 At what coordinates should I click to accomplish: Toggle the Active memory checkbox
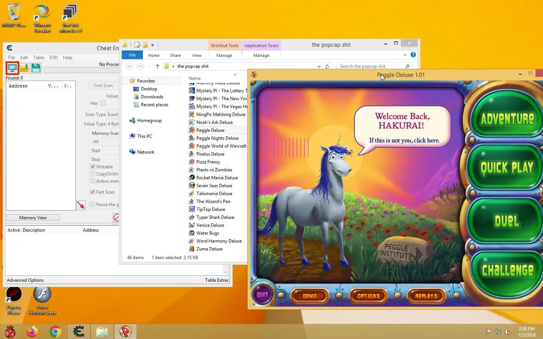[x=93, y=181]
